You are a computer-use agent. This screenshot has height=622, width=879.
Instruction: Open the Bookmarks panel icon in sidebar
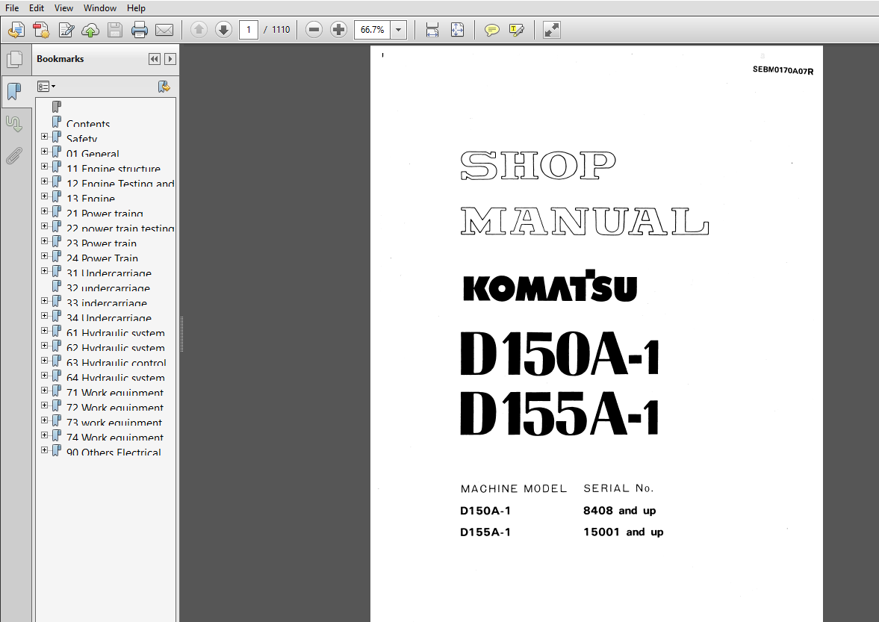click(x=15, y=91)
